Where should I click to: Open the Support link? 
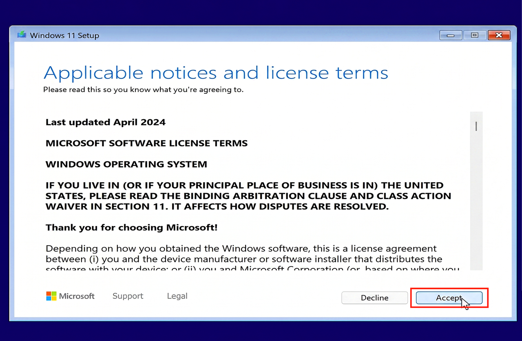tap(128, 296)
